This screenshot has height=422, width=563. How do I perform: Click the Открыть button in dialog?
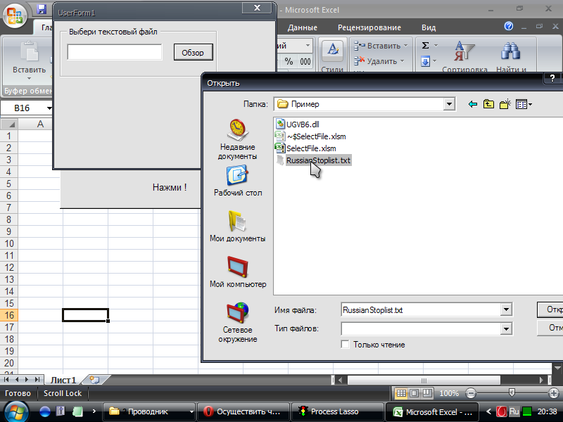coord(550,309)
